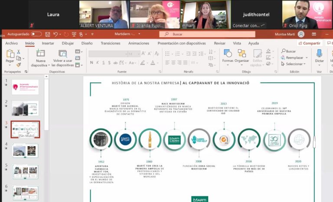Image resolution: width=333 pixels, height=202 pixels.
Task: Decrease font size with small A icon
Action: [150, 53]
